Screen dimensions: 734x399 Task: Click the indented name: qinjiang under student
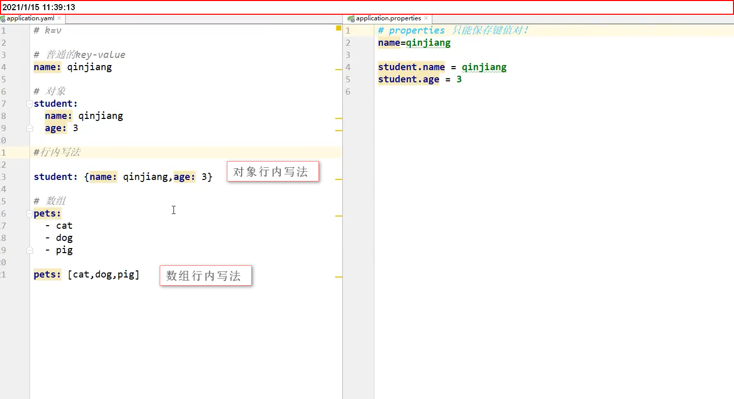click(x=84, y=116)
